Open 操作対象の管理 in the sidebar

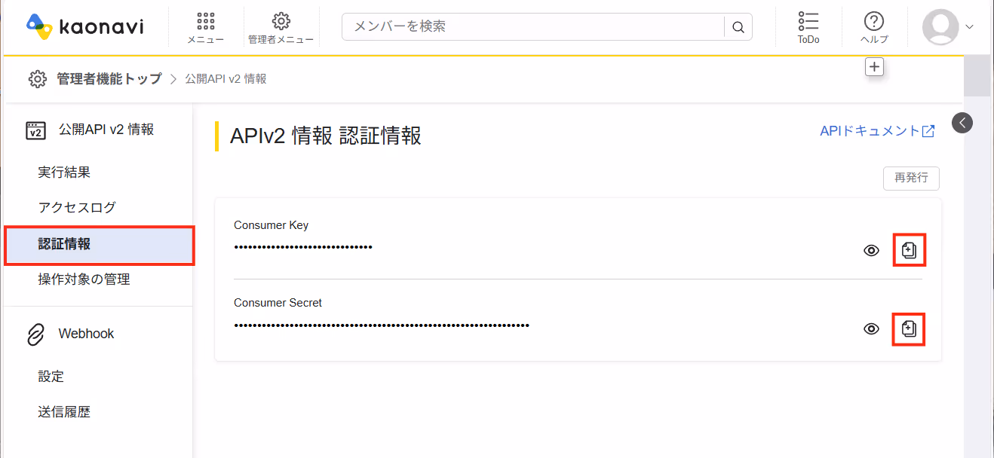coord(84,279)
